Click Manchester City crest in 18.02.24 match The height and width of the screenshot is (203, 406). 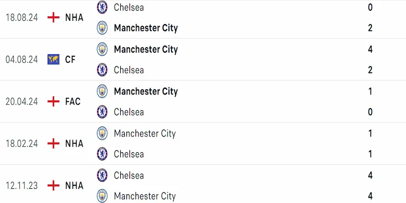pyautogui.click(x=103, y=133)
